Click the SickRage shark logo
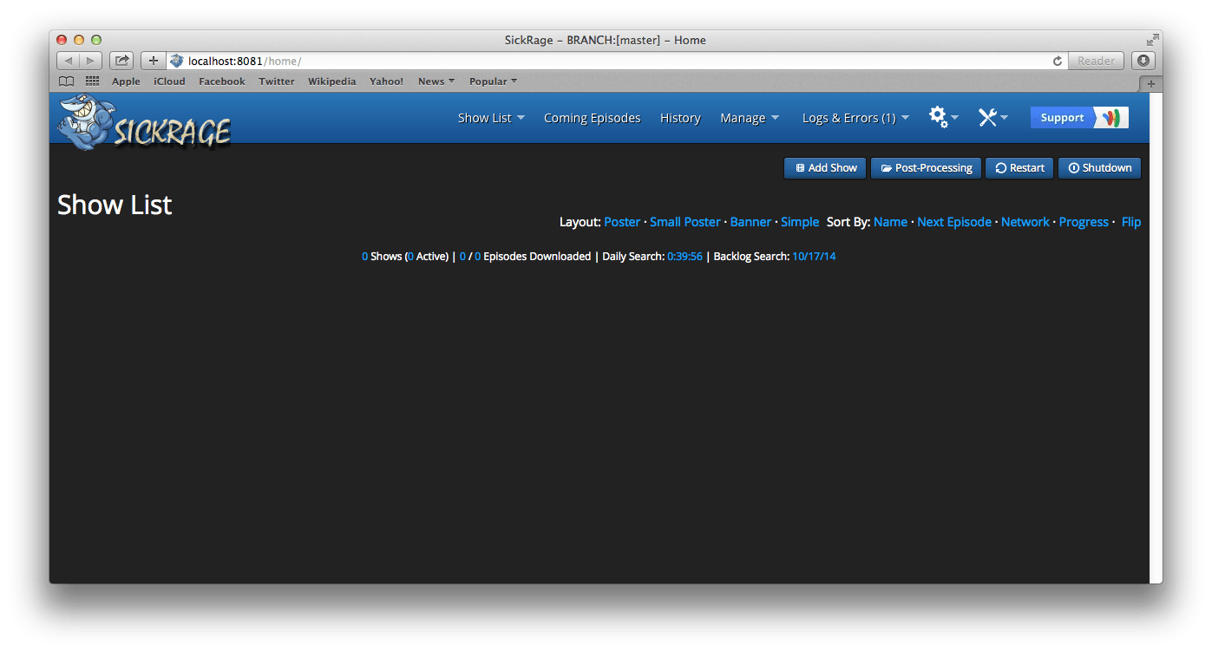The image size is (1212, 652). tap(144, 122)
